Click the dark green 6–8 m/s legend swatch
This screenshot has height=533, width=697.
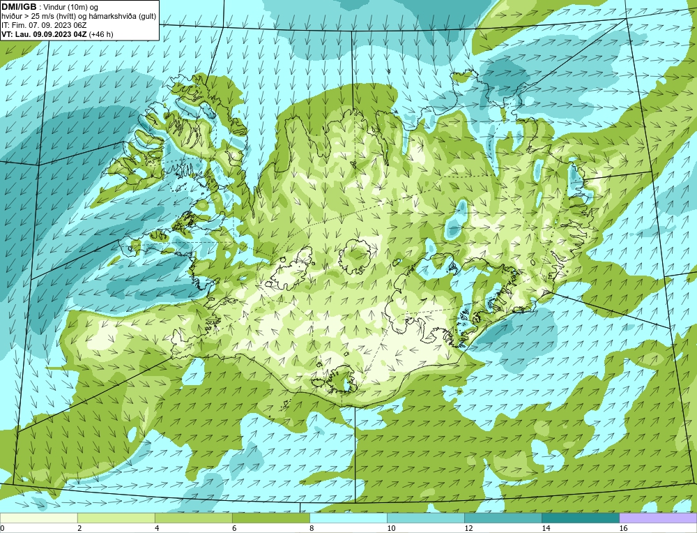(x=270, y=518)
